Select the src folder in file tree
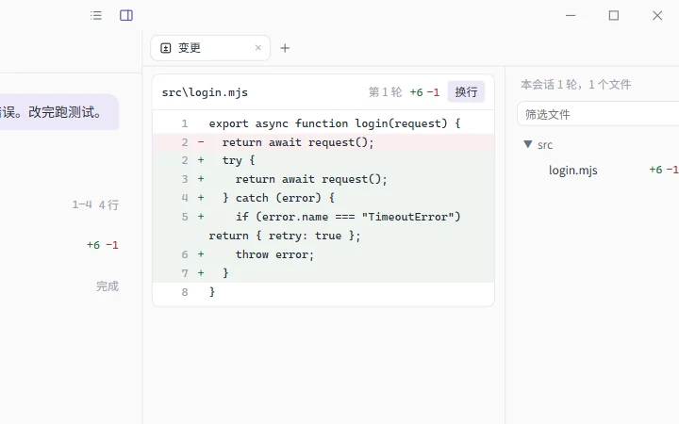This screenshot has height=424, width=679. coord(545,145)
